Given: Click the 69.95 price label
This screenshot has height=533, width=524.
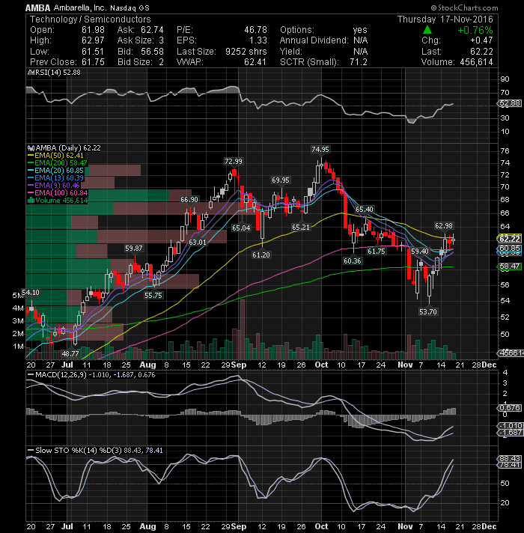Looking at the screenshot, I should (281, 180).
